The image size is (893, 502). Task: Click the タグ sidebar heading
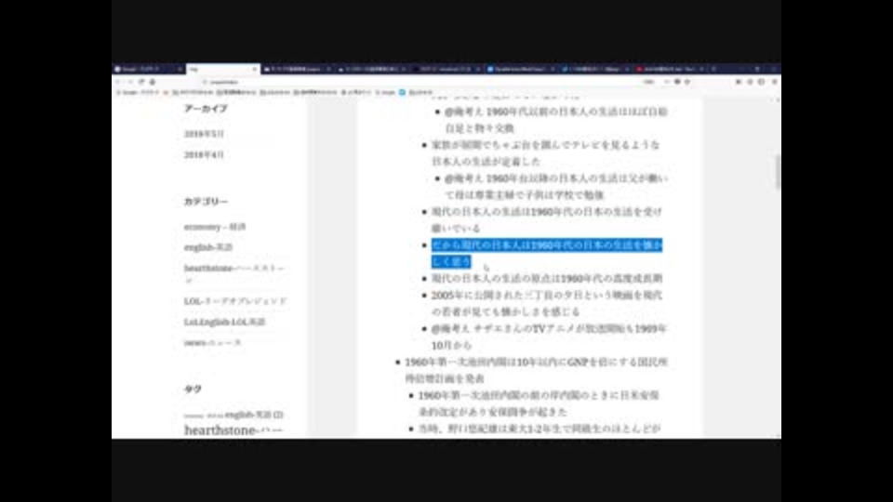193,390
